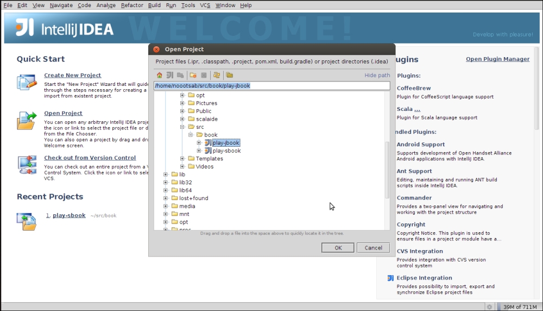543x311 pixels.
Task: Click the file tree vertical scrollbar
Action: coord(387,170)
